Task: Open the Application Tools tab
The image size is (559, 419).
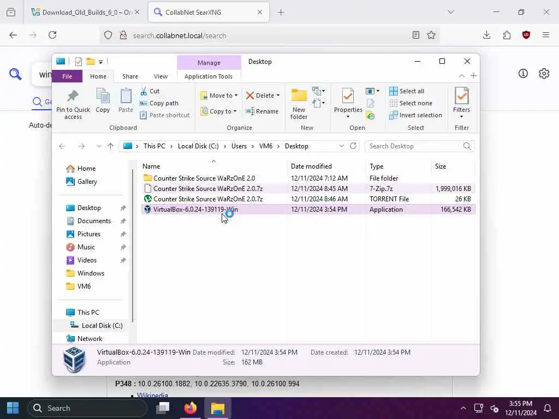Action: click(209, 76)
